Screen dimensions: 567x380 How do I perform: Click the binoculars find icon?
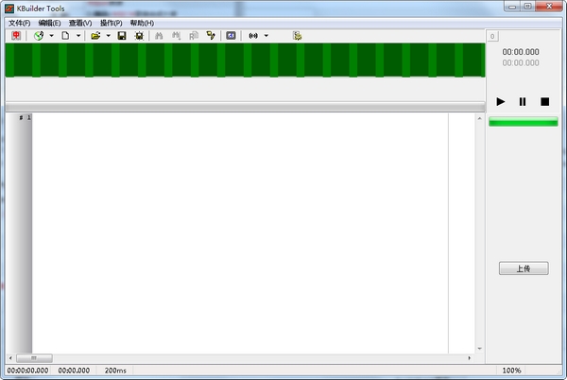click(159, 35)
